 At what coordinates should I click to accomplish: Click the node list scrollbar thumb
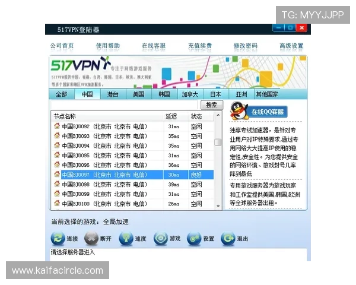click(x=218, y=142)
